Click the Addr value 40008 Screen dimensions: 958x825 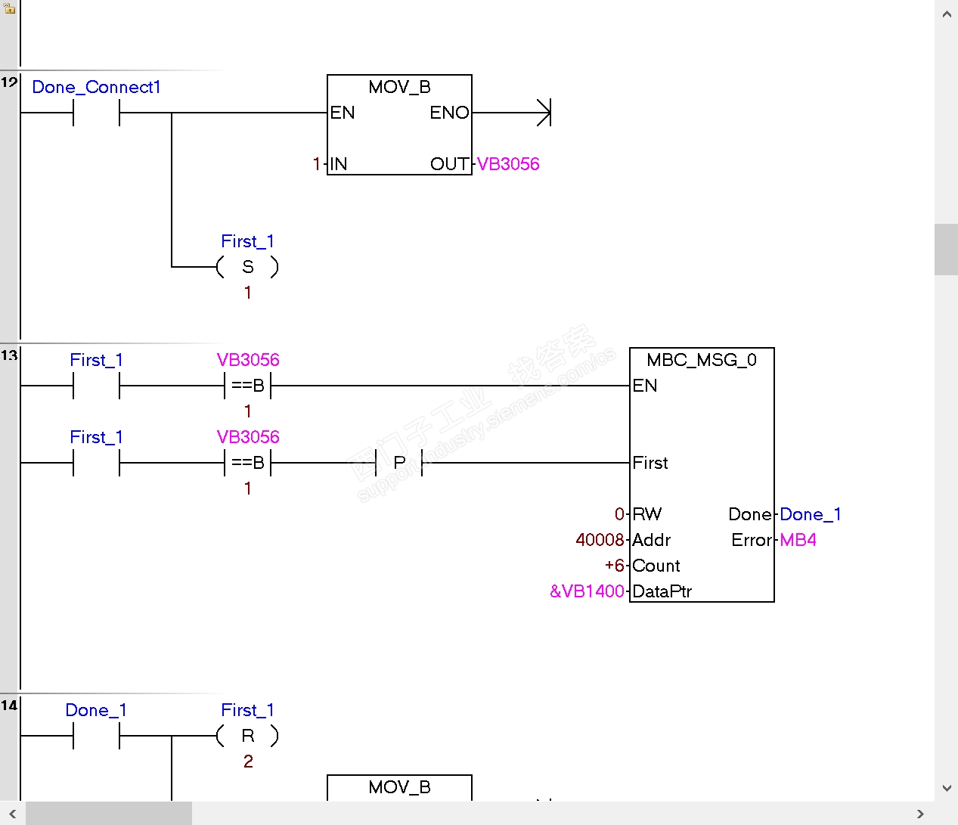point(600,540)
